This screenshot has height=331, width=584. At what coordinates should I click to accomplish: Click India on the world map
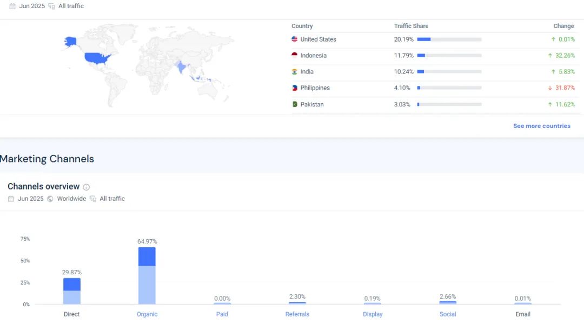[181, 67]
